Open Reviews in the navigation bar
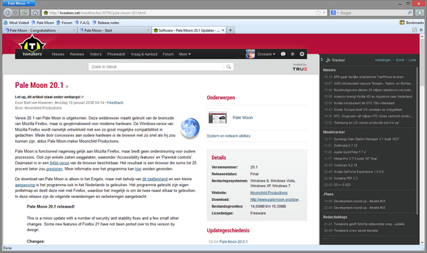Screen dimensions: 427x253 tap(77, 54)
